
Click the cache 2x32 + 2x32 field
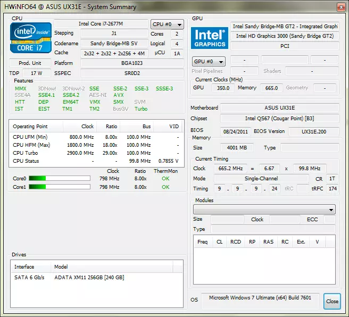(x=114, y=53)
